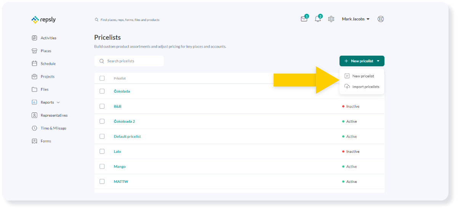Click Inactive status in Lalo row
The height and width of the screenshot is (210, 458).
[x=351, y=151]
